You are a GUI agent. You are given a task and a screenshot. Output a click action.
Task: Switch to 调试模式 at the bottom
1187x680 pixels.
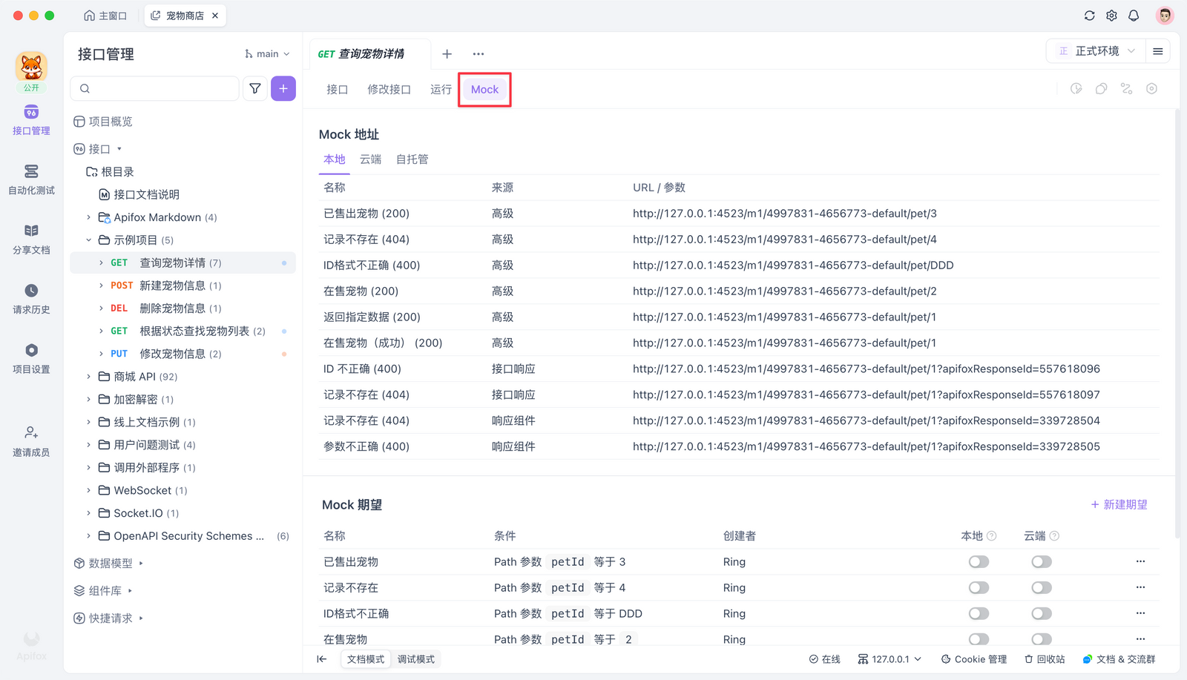coord(416,658)
